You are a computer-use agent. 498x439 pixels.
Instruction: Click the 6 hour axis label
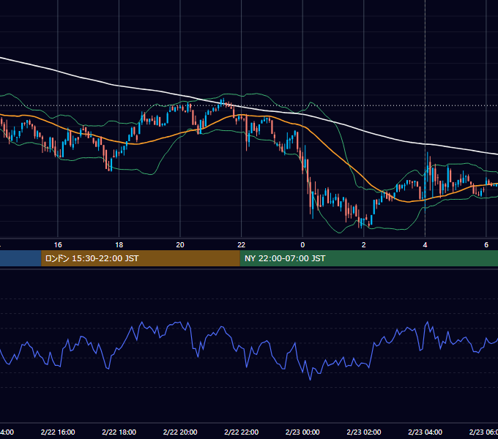[x=486, y=245]
